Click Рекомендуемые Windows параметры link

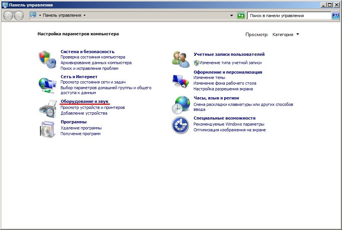pyautogui.click(x=229, y=124)
